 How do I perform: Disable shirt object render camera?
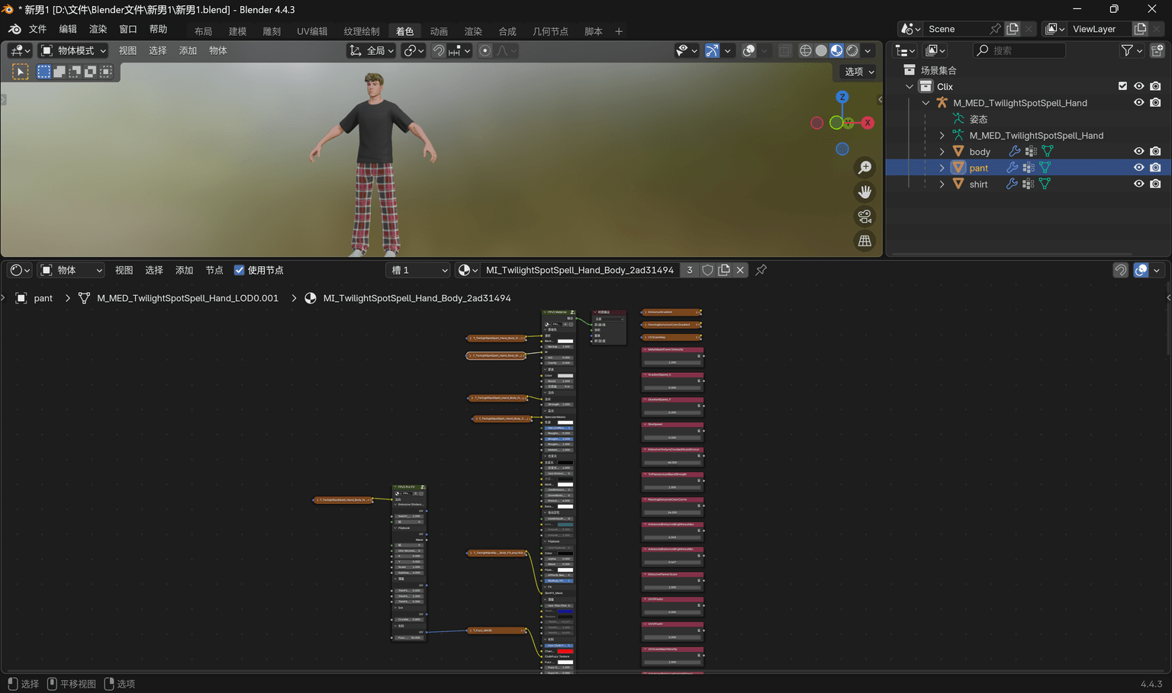1155,184
